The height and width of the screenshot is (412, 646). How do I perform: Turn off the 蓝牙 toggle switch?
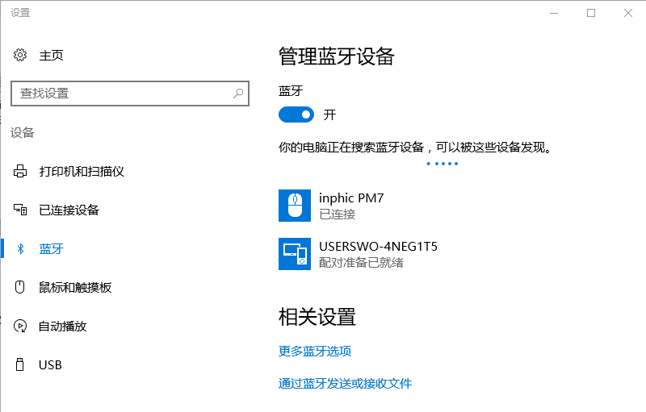coord(296,114)
